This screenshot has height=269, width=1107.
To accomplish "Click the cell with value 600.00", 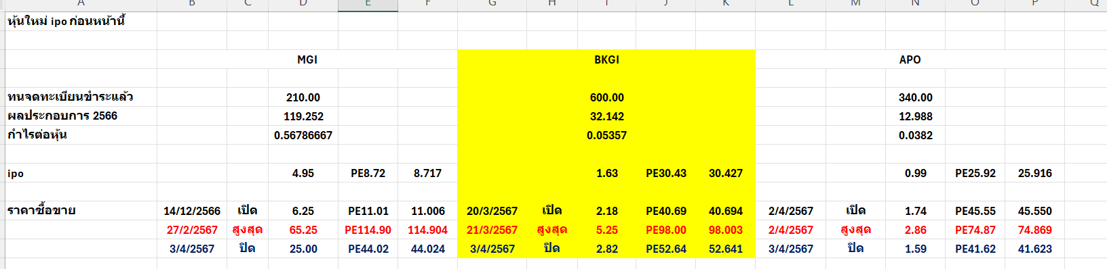I will click(606, 97).
